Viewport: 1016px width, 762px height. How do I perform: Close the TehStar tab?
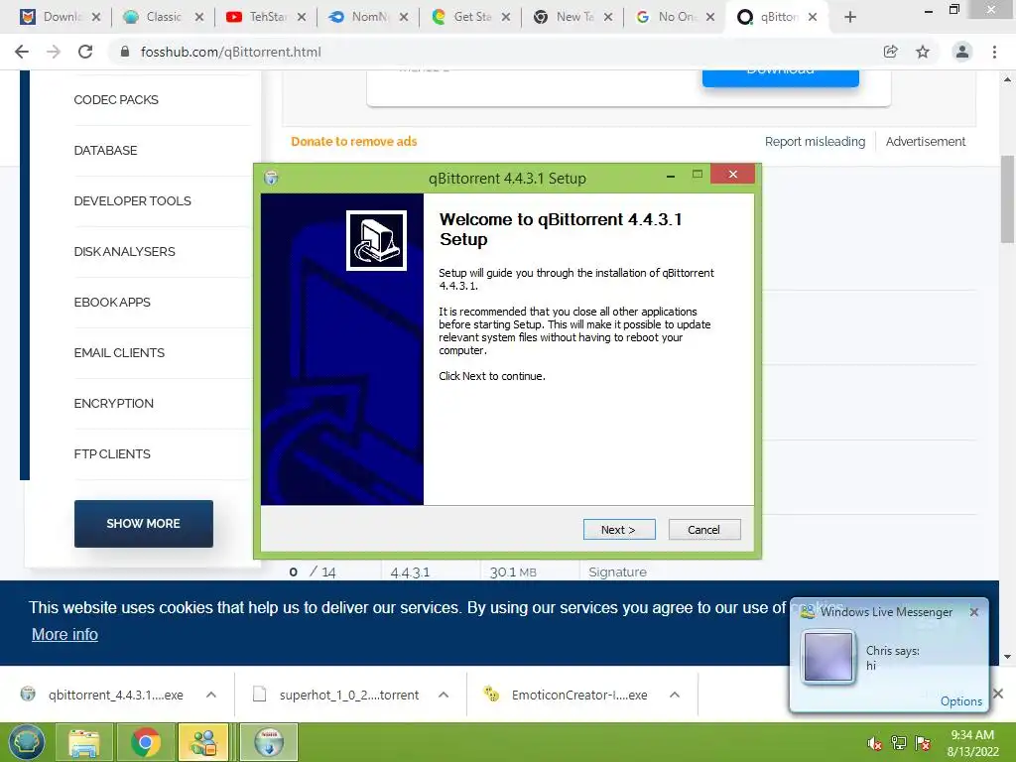302,18
